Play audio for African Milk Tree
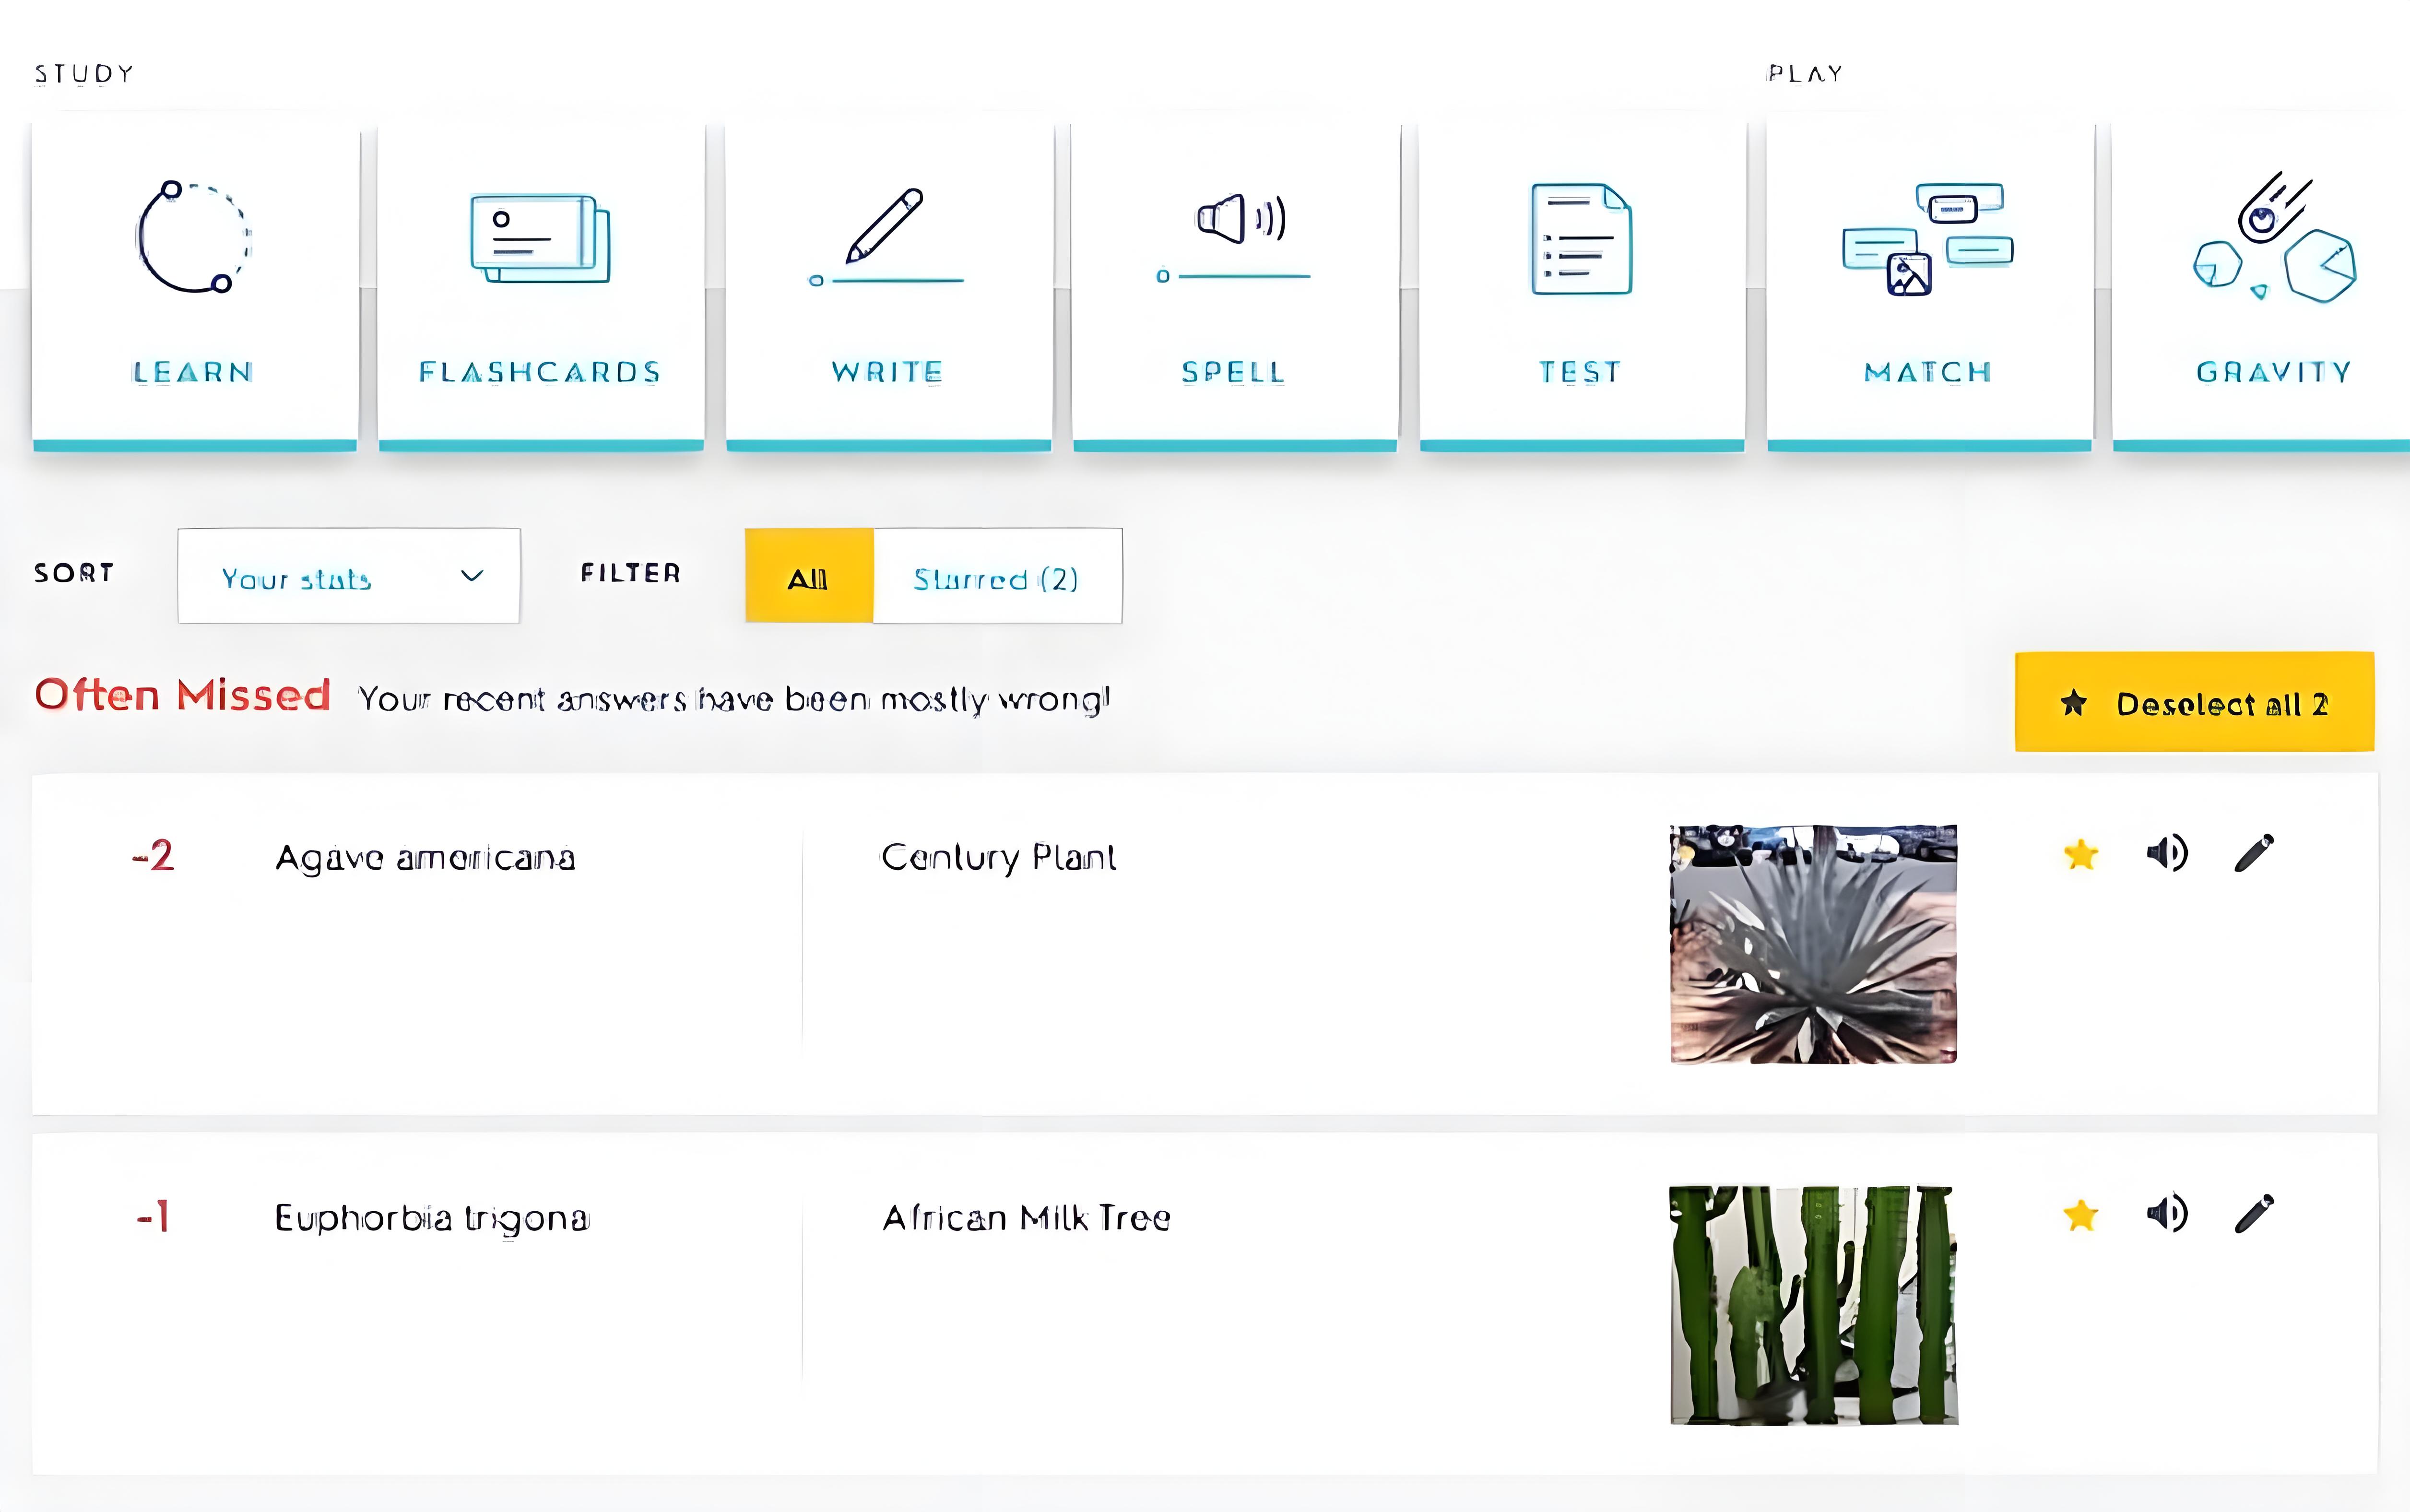The height and width of the screenshot is (1512, 2410). pos(2167,1213)
